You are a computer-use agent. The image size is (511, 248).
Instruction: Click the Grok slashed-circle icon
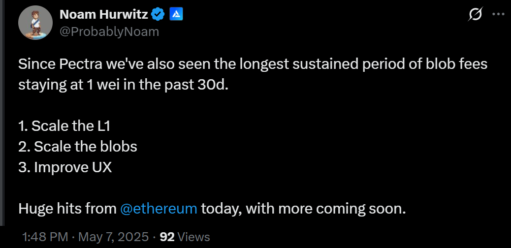(x=475, y=15)
